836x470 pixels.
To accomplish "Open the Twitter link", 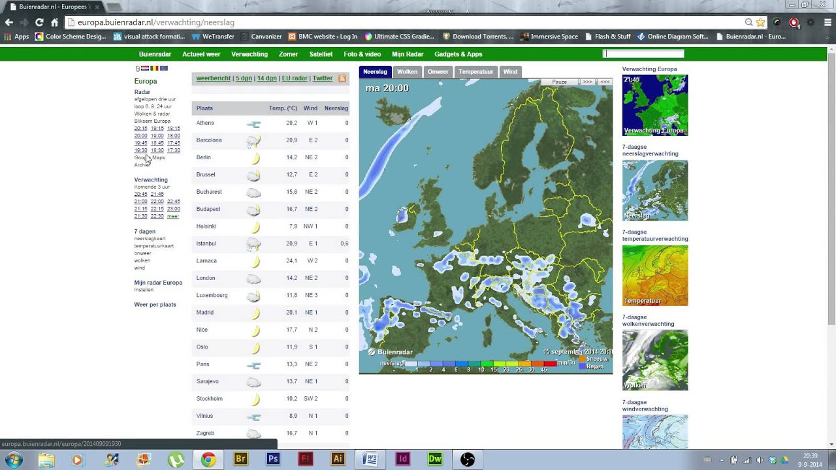I will (x=323, y=78).
